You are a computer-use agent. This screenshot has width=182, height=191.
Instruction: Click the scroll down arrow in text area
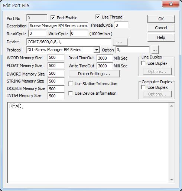pos(172,180)
